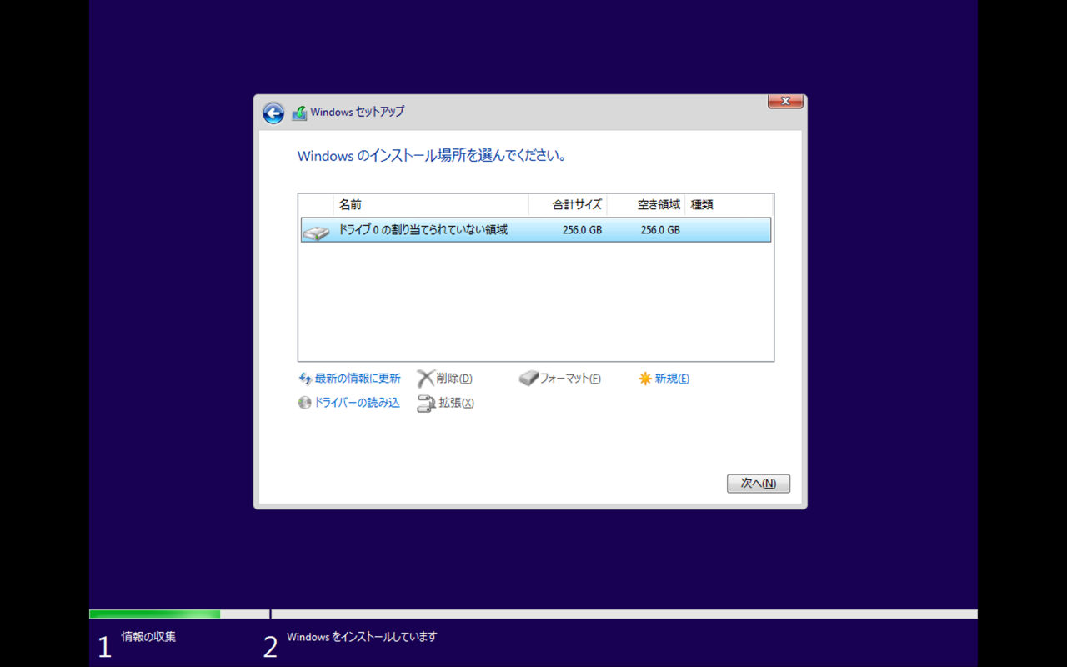Sort by the 空き領域 column header

pyautogui.click(x=646, y=205)
